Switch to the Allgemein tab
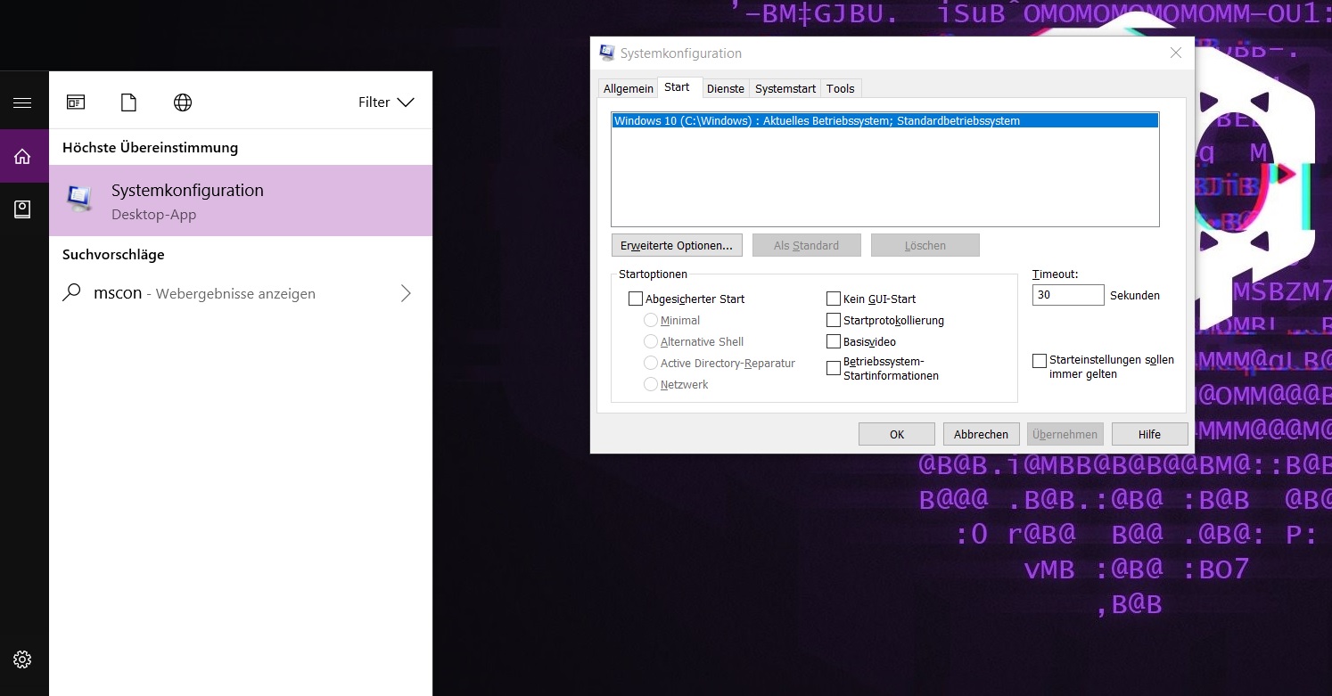The width and height of the screenshot is (1332, 696). [x=629, y=88]
